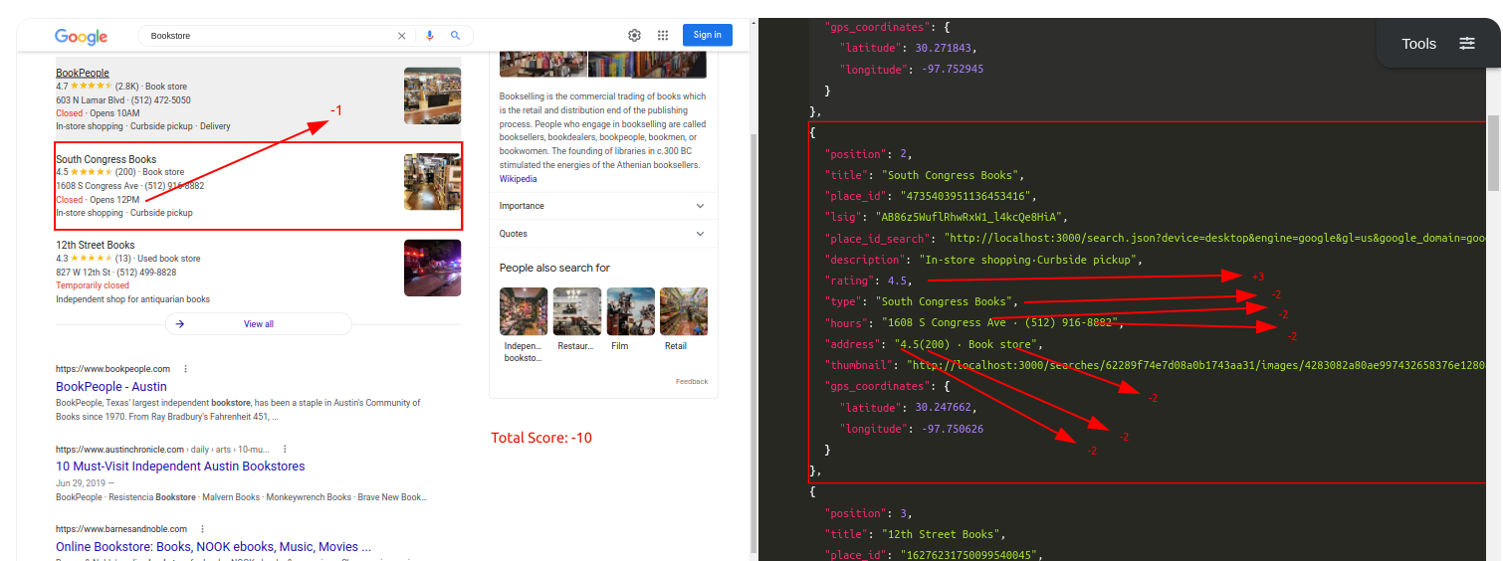Open the three-dot menu for austinchronicle.com result

[285, 449]
